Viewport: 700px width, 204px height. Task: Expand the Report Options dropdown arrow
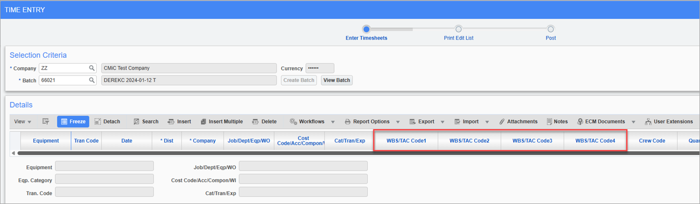397,122
